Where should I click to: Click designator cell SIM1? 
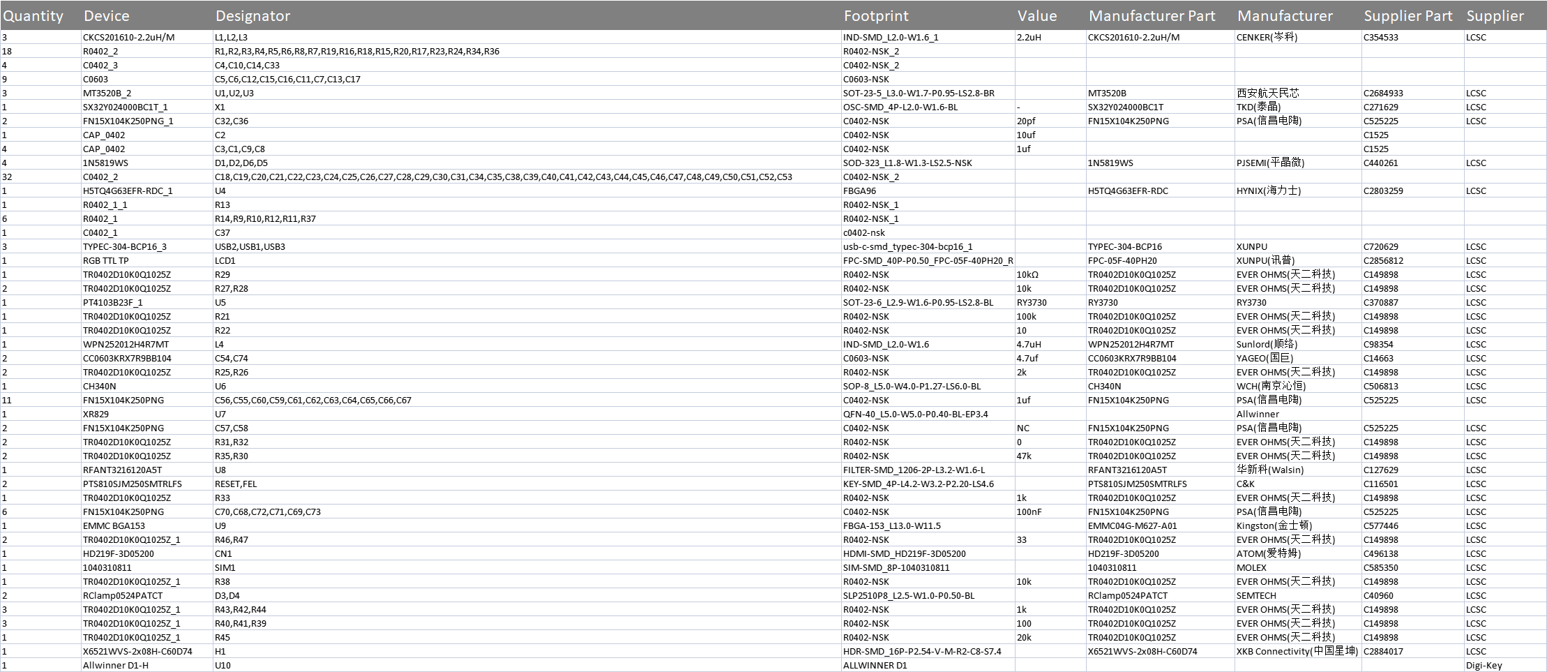pyautogui.click(x=225, y=567)
